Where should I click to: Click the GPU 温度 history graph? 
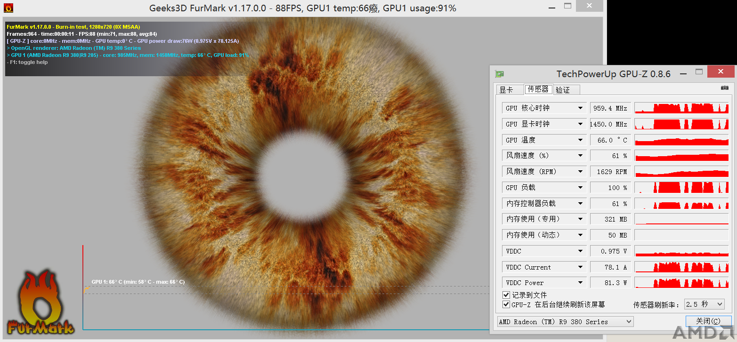[681, 140]
